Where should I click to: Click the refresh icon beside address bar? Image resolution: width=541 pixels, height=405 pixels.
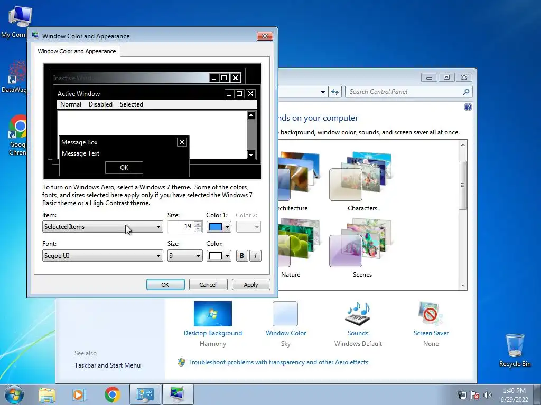(334, 92)
